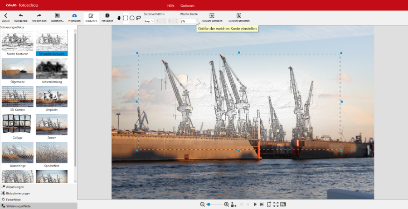Click the zoom in magnifier icon
408x209 pixels.
point(227,204)
